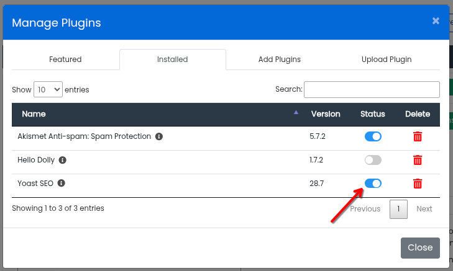Click the Manage Plugins dialog title

pos(57,23)
